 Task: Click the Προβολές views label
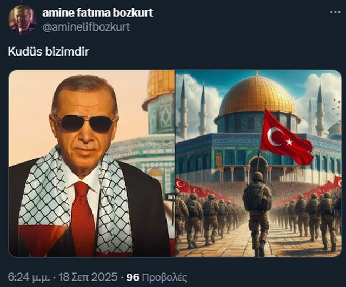point(164,277)
